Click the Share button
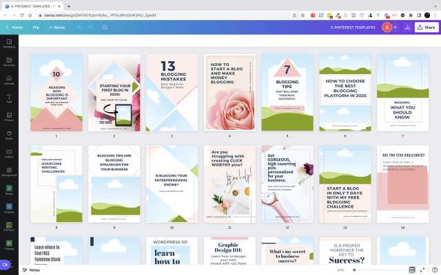Image resolution: width=441 pixels, height=275 pixels. point(426,27)
